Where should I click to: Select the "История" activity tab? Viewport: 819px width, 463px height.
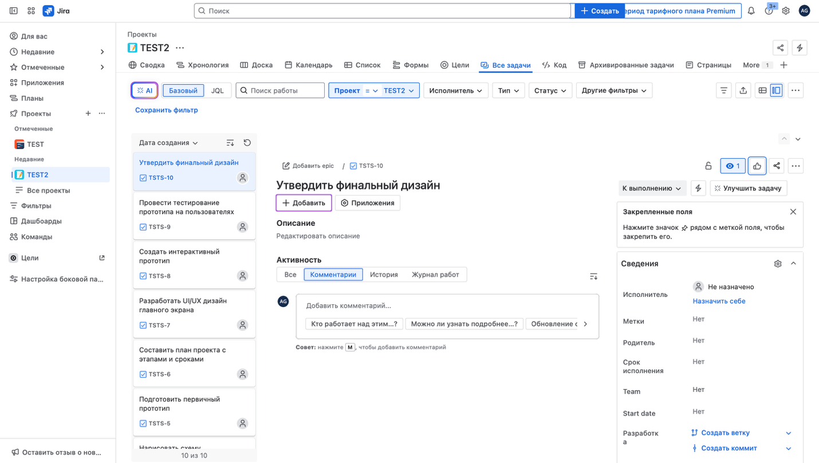[x=384, y=274]
